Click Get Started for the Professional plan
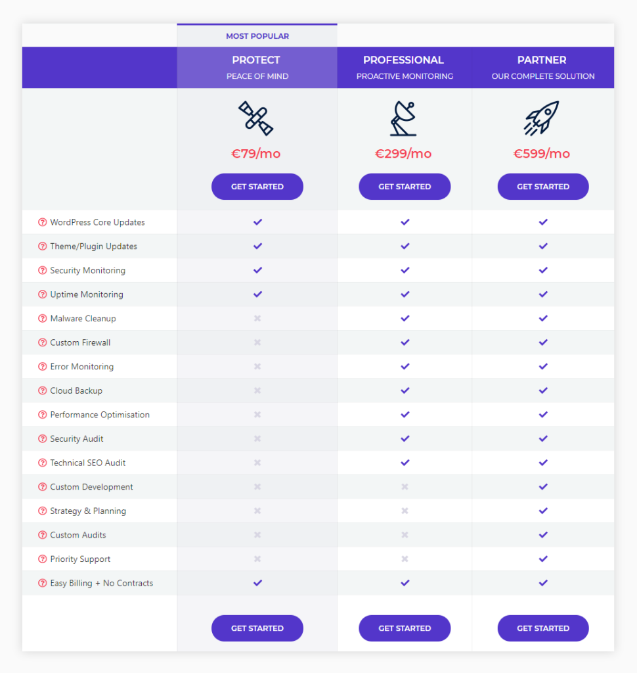Viewport: 637px width, 673px height. [405, 187]
